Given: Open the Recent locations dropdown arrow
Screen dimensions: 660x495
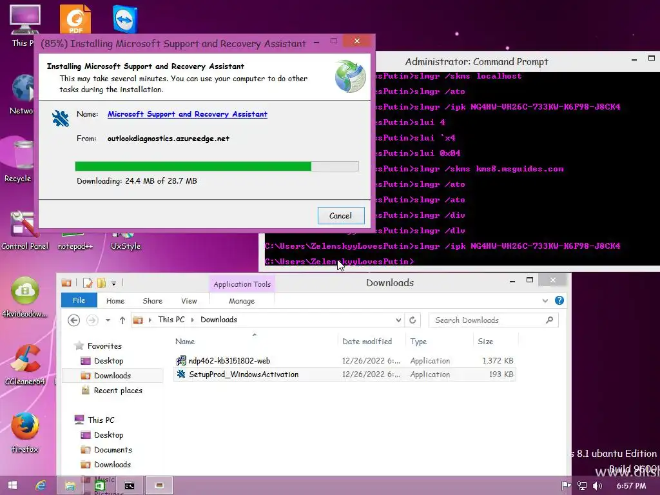Looking at the screenshot, I should click(x=108, y=320).
